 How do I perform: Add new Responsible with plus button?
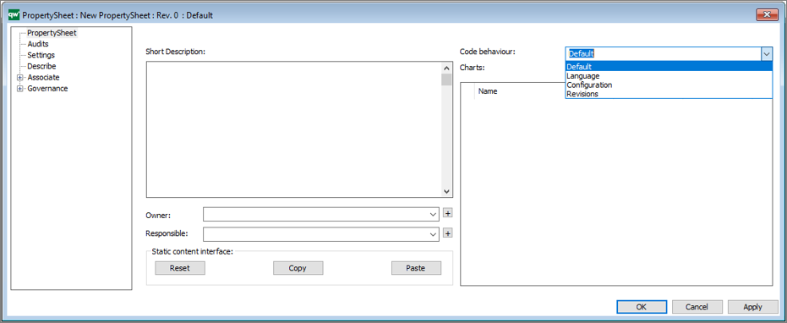click(x=448, y=233)
